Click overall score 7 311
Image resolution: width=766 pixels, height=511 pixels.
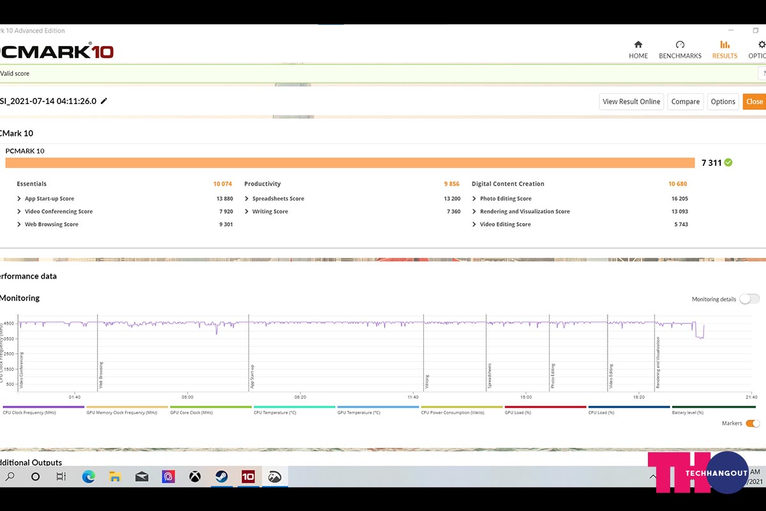[x=711, y=163]
